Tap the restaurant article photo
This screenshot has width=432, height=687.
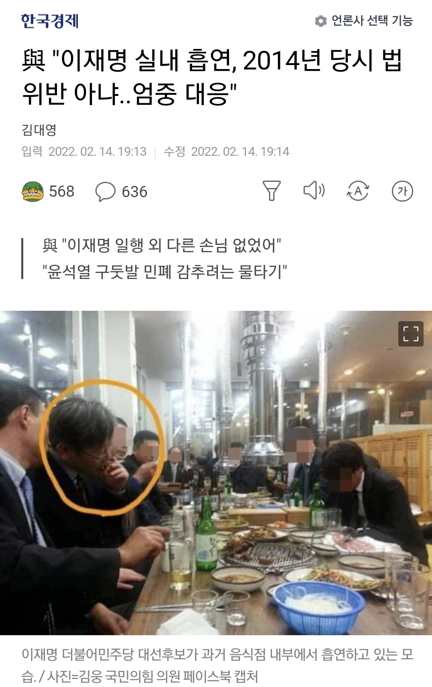(216, 473)
